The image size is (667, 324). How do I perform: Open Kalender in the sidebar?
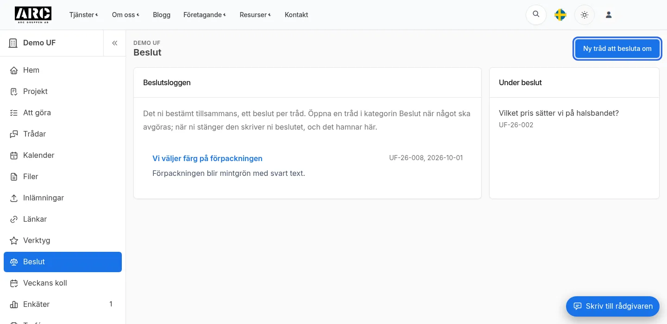(x=63, y=156)
